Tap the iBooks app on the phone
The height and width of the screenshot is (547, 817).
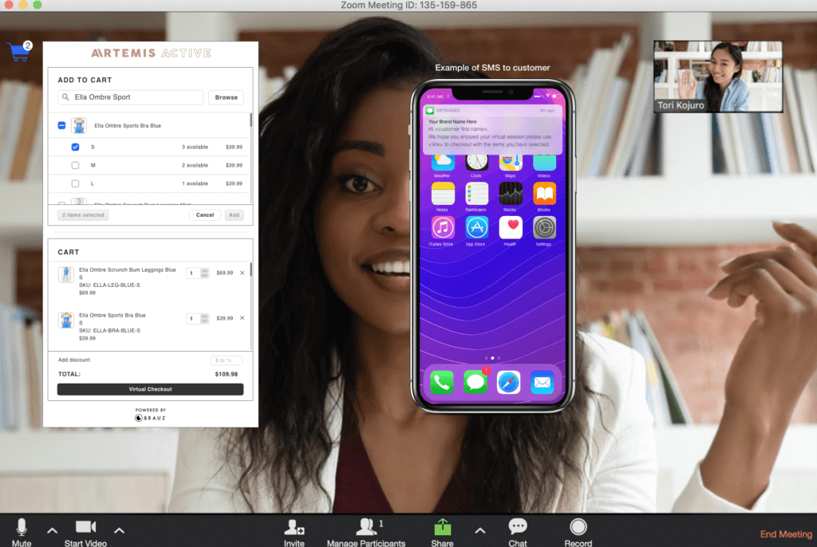(x=544, y=194)
